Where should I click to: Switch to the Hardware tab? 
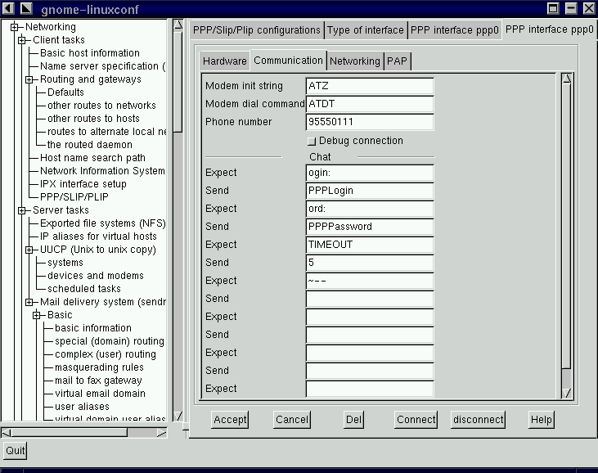click(224, 61)
